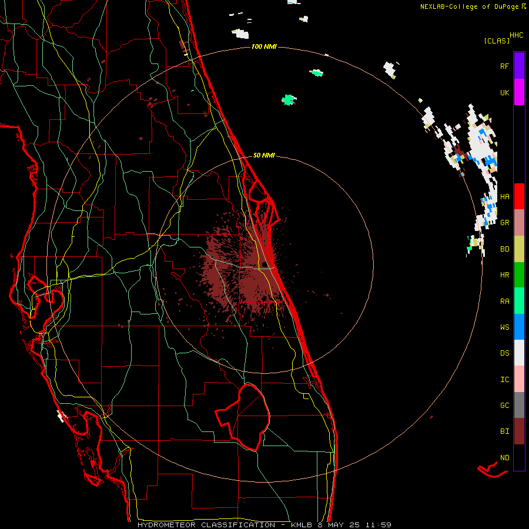Click the GR legend color block

coord(519,223)
